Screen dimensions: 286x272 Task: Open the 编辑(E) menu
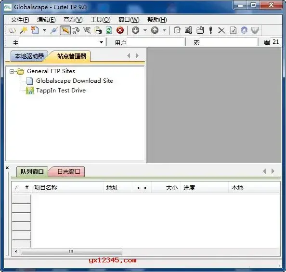coord(46,20)
